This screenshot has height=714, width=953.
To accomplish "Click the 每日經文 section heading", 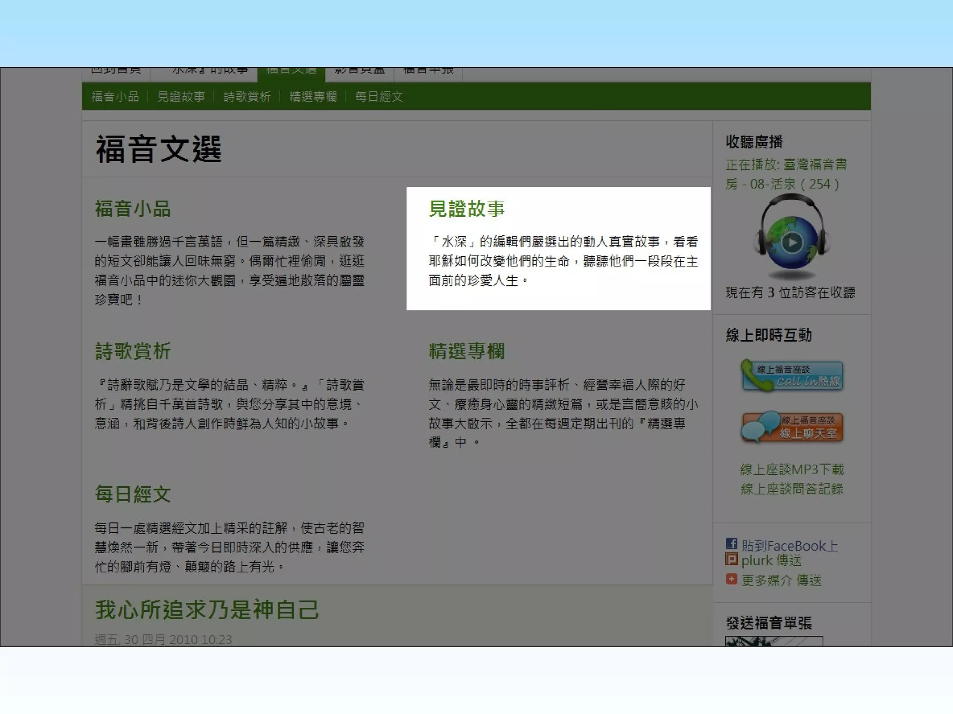I will pos(133,494).
